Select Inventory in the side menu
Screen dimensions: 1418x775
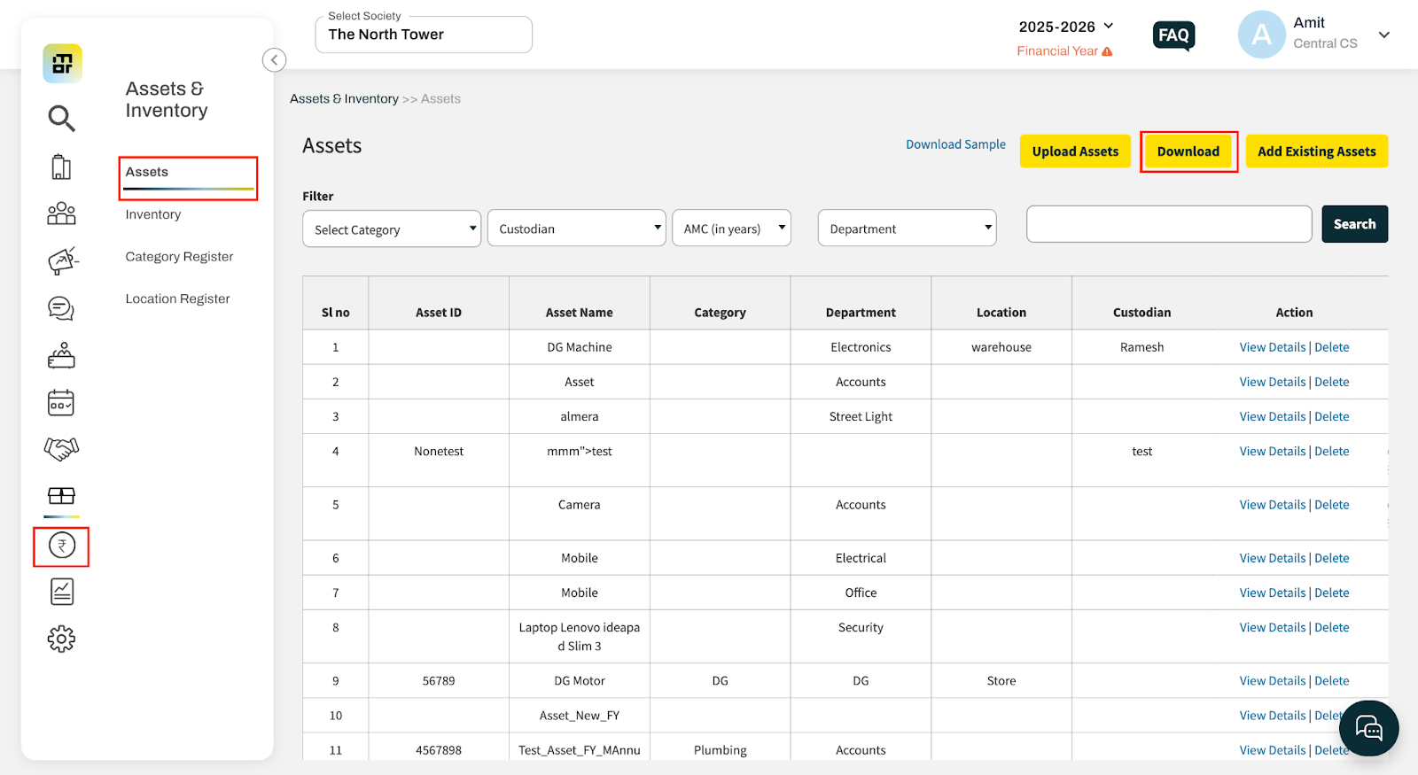click(x=153, y=214)
